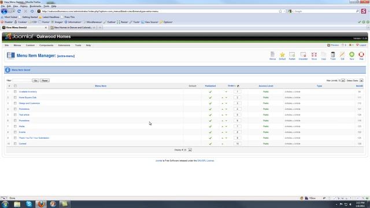Reload the page in the browser
Viewport: 370px width, 208px height.
click(19, 12)
